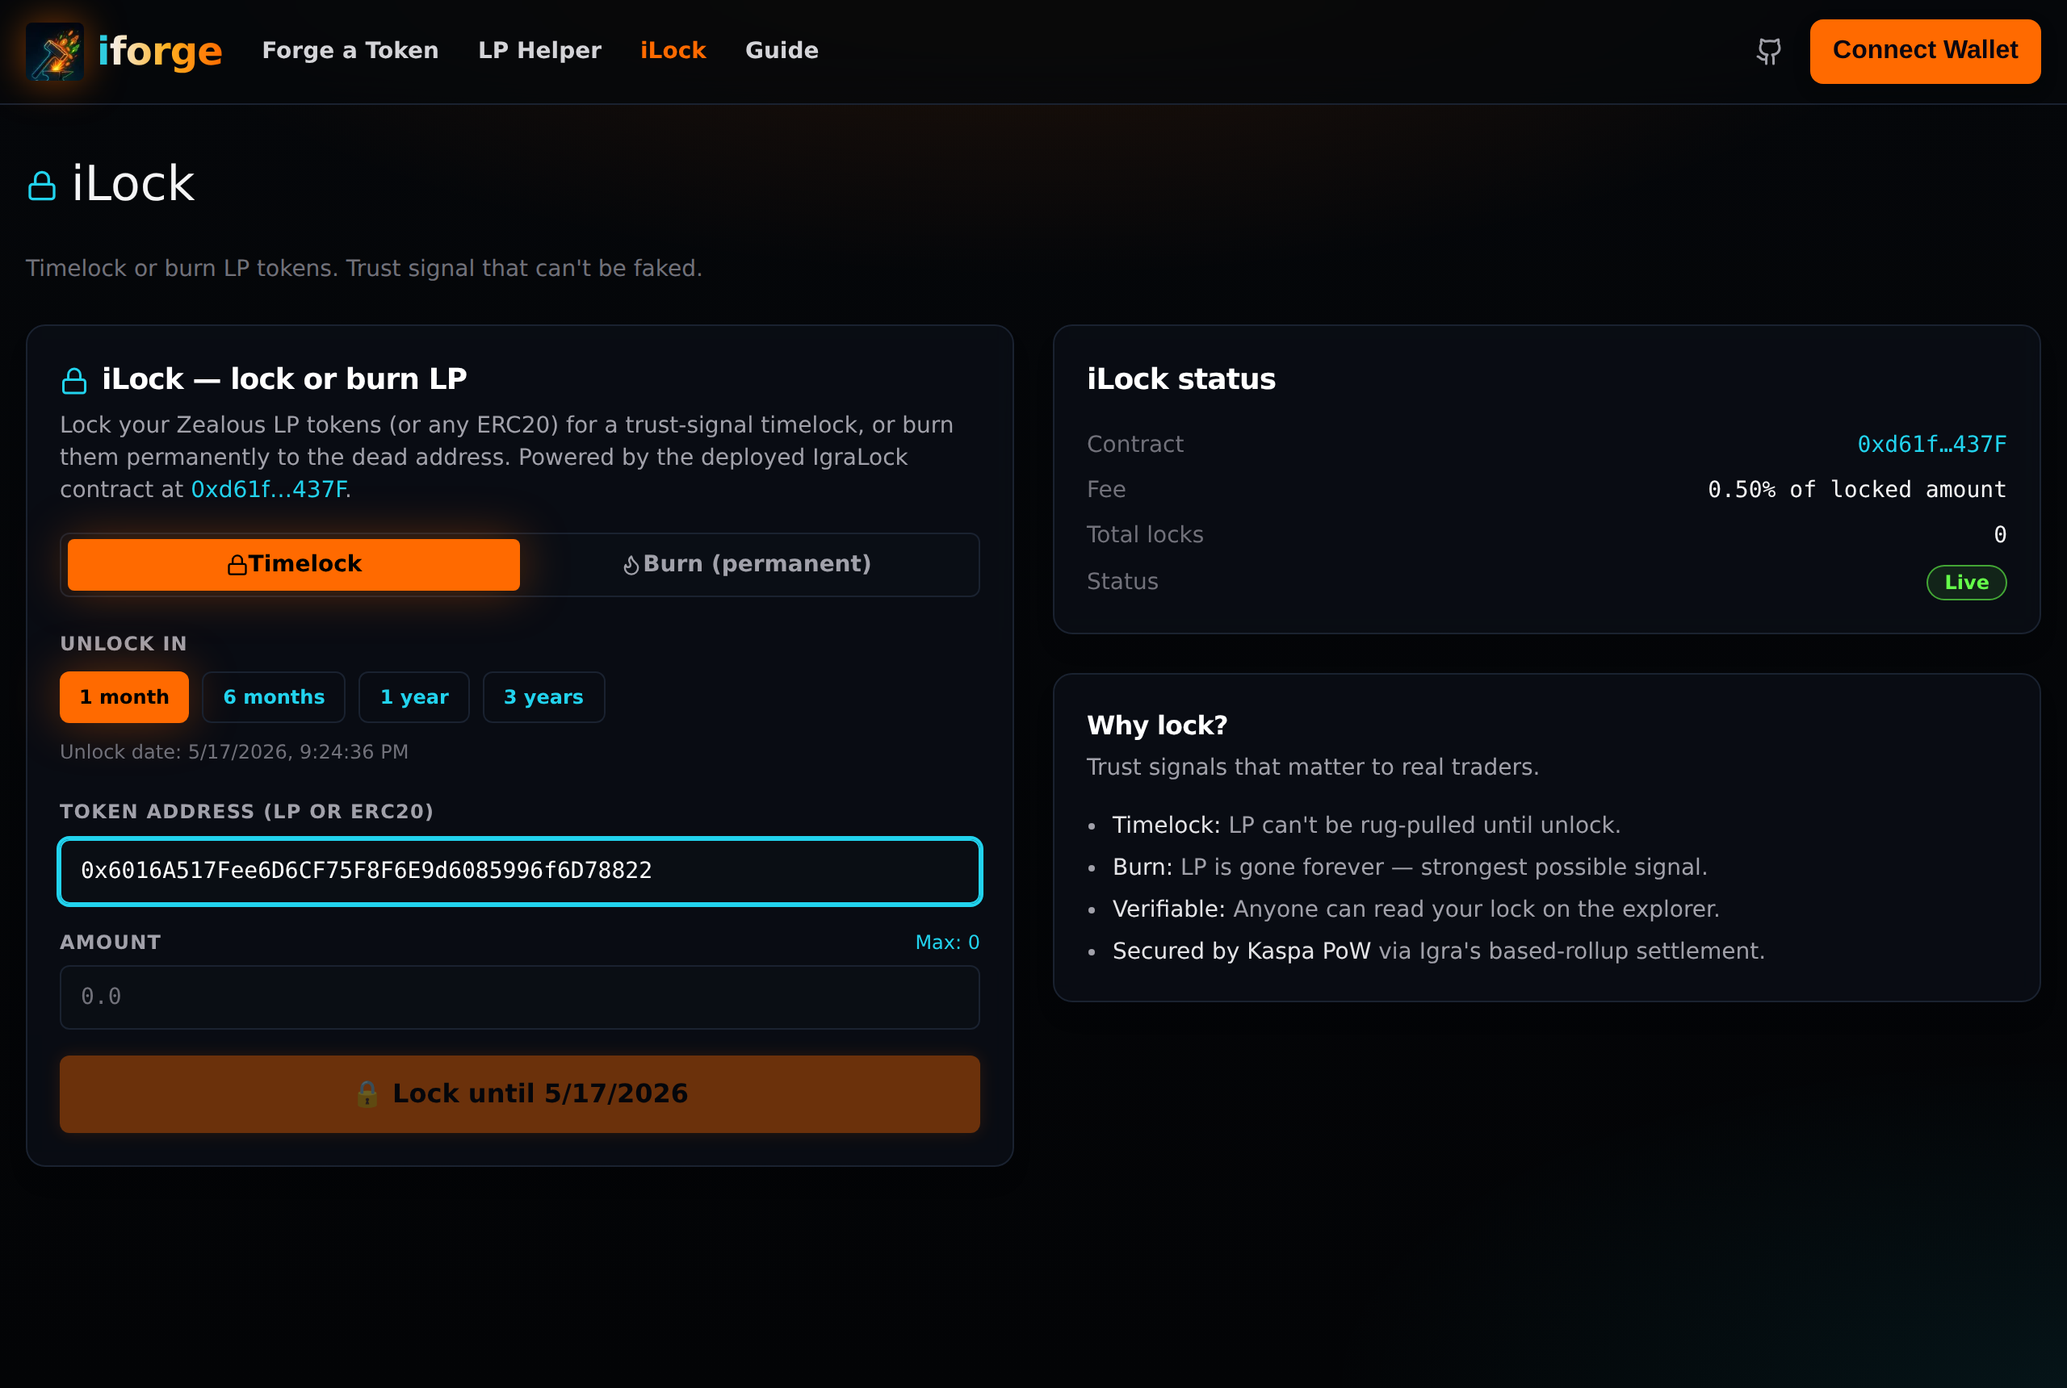Pick 3 years unlock duration

(543, 696)
